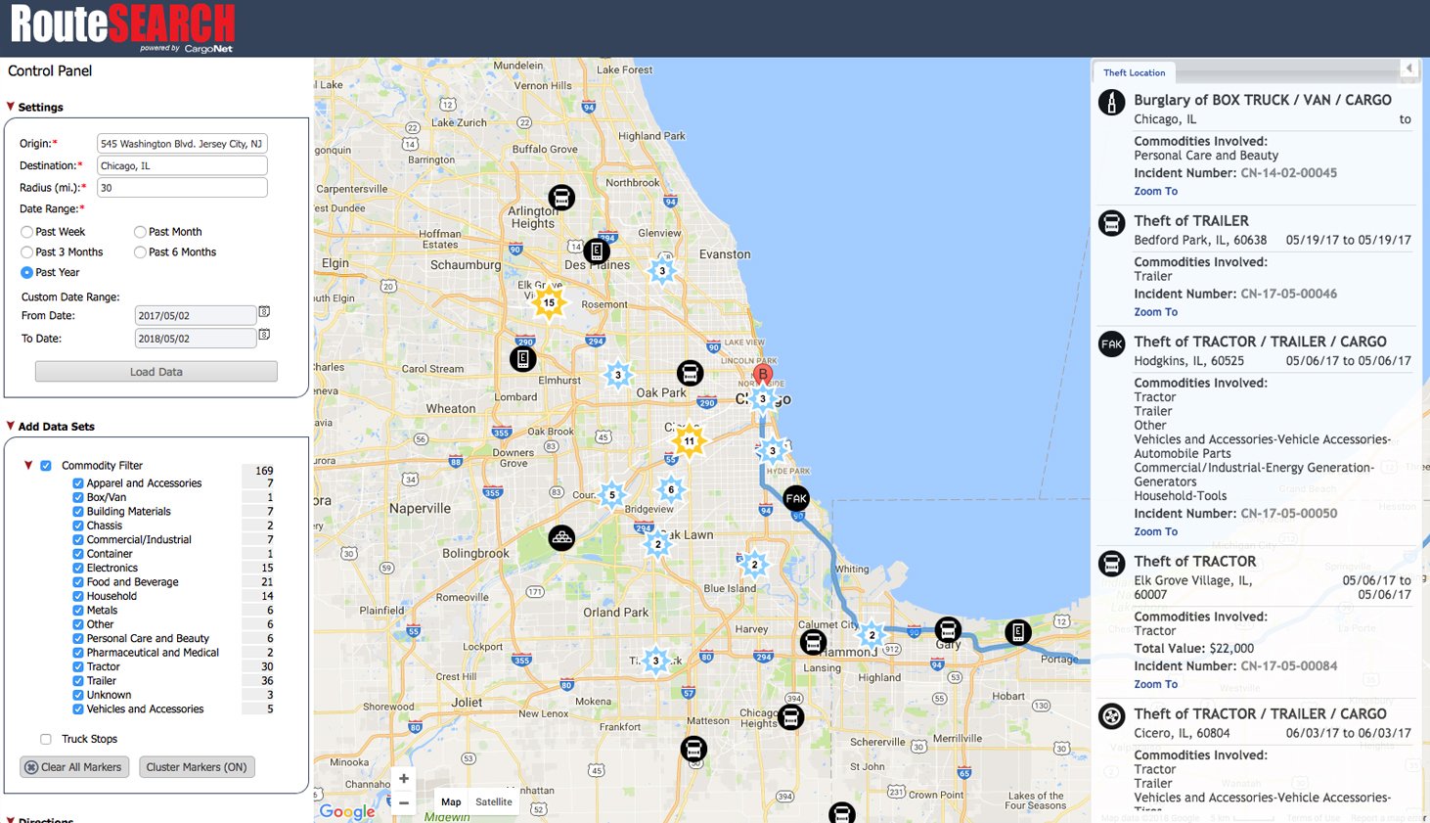Viewport: 1430px width, 823px height.
Task: Click the blue cluster marker showing 6 near Bridgeview
Action: [x=671, y=489]
